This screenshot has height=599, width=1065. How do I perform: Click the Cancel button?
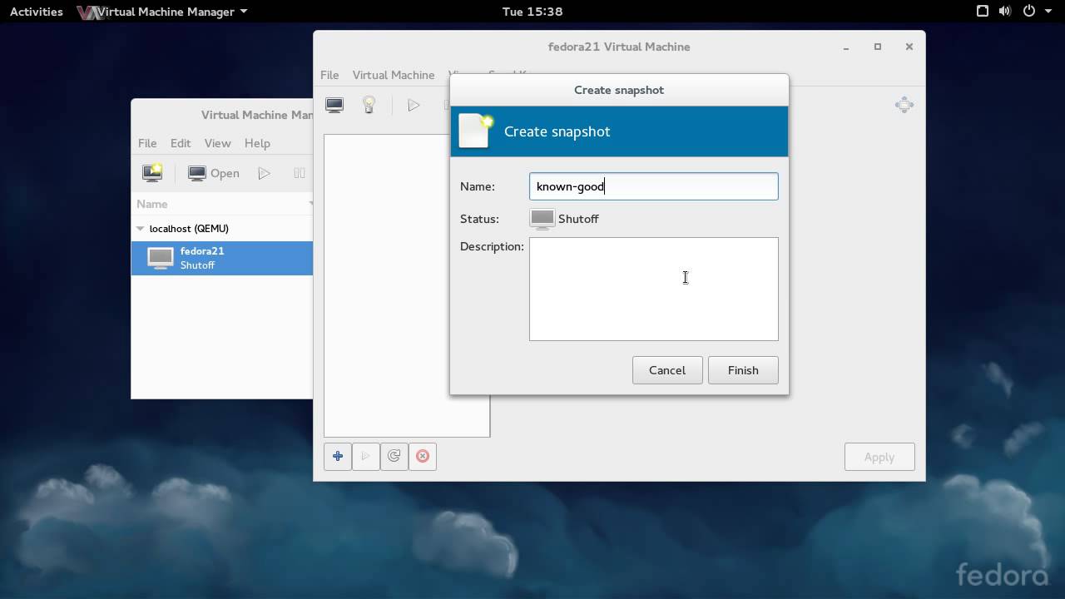pyautogui.click(x=667, y=370)
